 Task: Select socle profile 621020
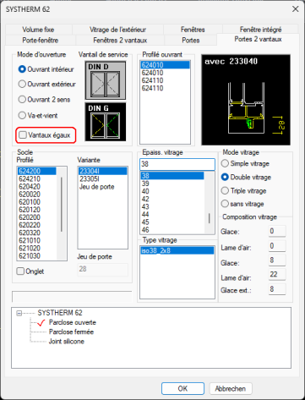tap(37, 248)
